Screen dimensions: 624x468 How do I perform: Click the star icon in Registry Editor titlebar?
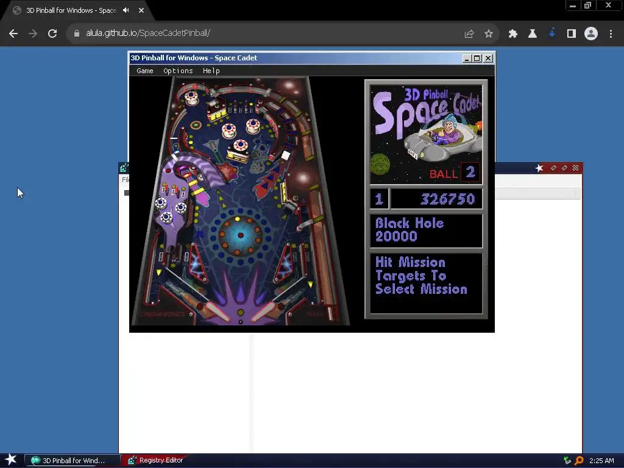pos(539,168)
